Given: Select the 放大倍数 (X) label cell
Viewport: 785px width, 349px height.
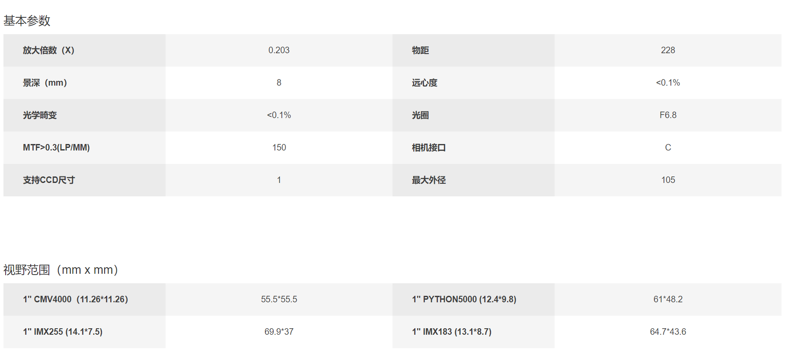Looking at the screenshot, I should pyautogui.click(x=84, y=50).
